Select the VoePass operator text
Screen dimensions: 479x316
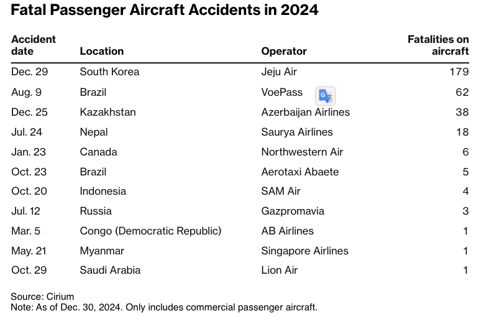pos(282,92)
